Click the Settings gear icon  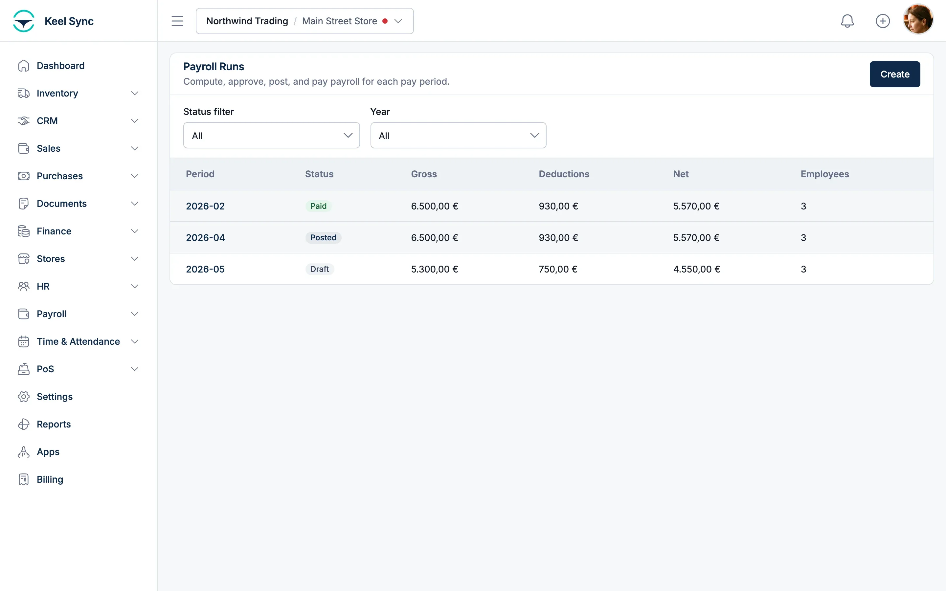[x=23, y=396]
